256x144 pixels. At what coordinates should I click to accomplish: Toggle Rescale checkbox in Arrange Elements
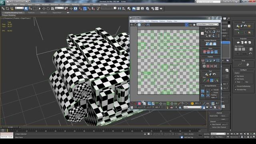coord(212,90)
